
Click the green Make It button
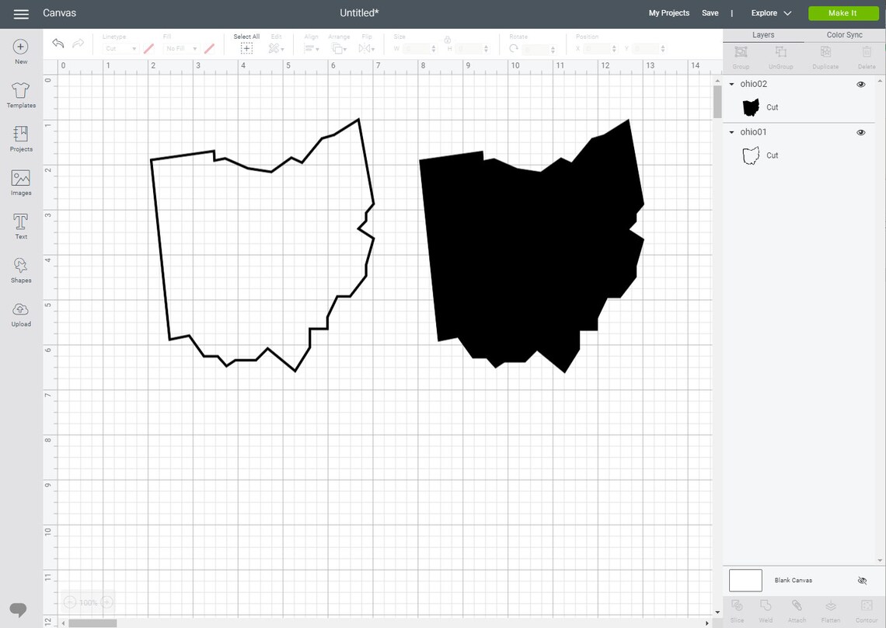point(843,12)
